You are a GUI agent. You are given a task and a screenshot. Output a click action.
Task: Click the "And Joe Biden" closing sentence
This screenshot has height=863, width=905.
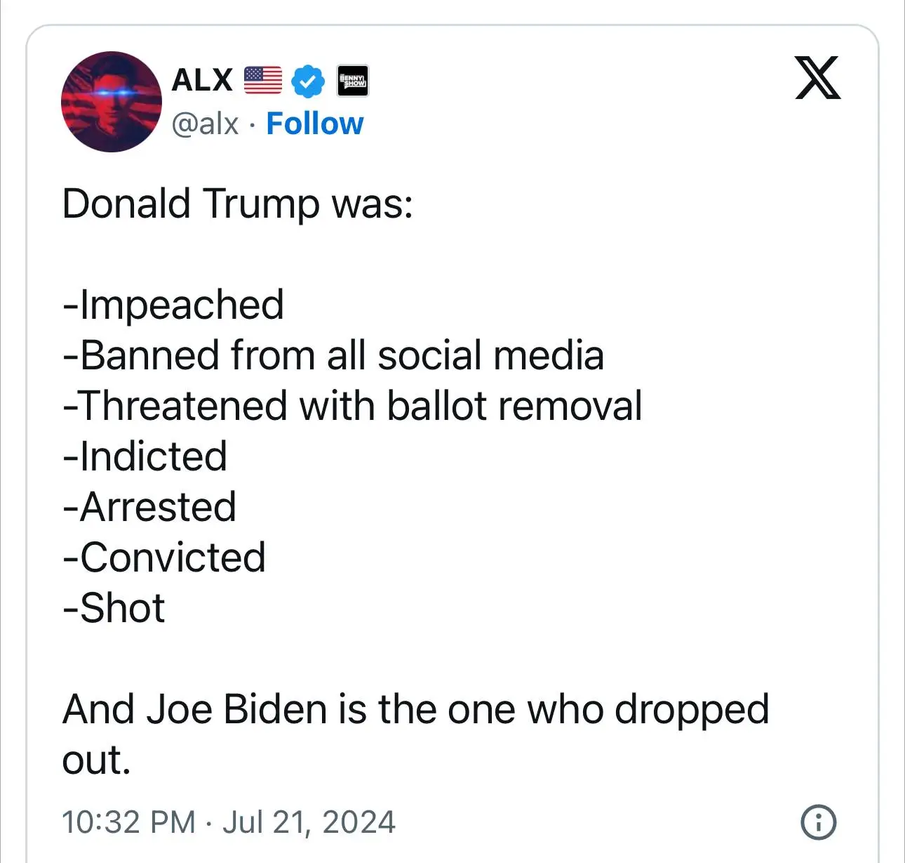coord(415,709)
